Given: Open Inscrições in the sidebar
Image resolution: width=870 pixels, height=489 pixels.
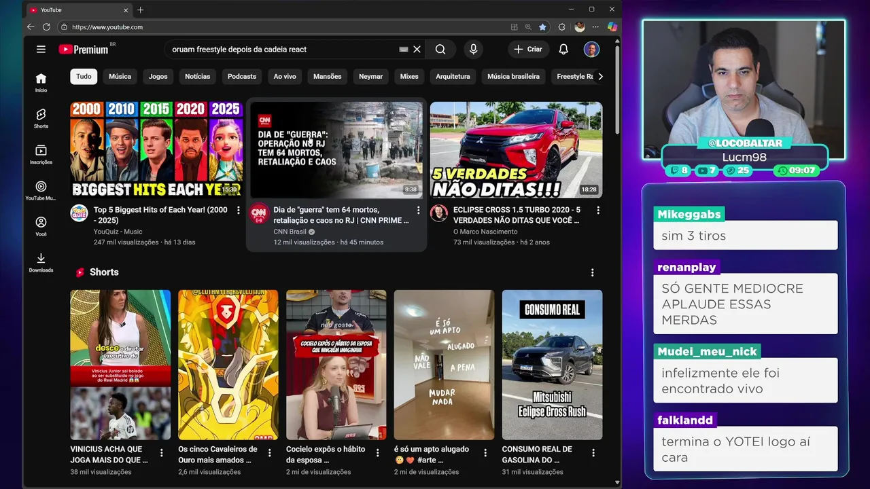Looking at the screenshot, I should (41, 154).
